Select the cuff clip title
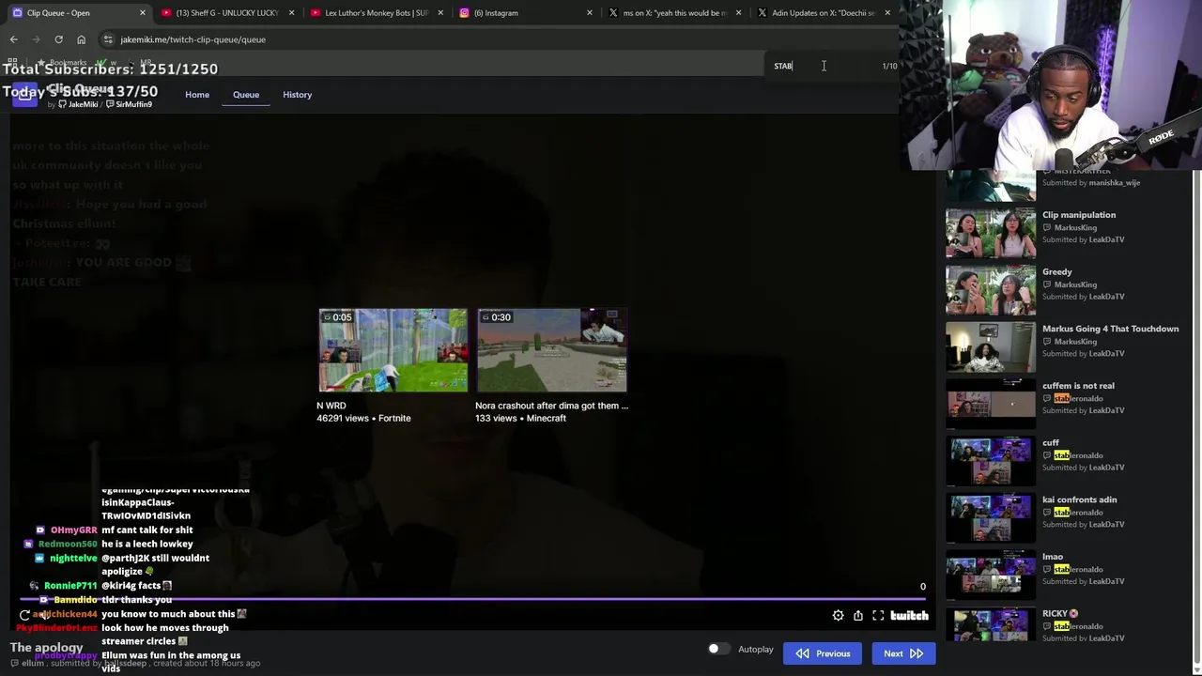The image size is (1202, 676). point(1050,443)
